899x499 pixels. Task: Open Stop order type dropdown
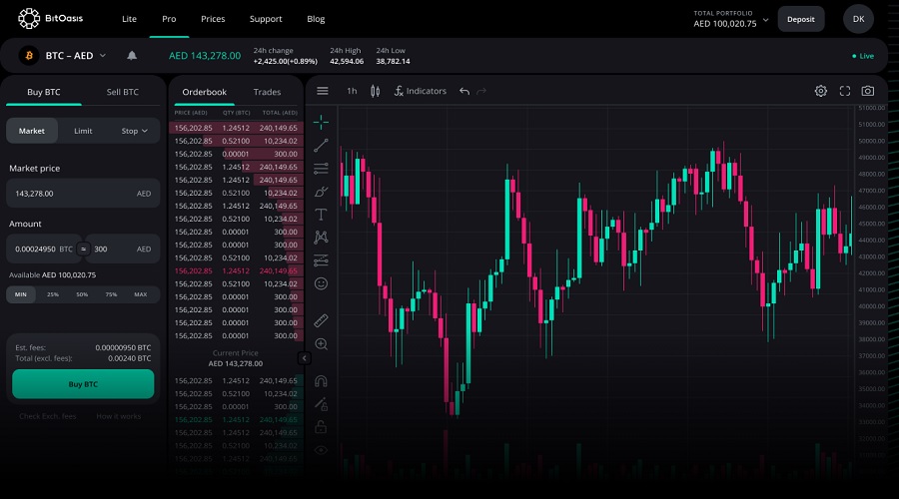pos(135,131)
